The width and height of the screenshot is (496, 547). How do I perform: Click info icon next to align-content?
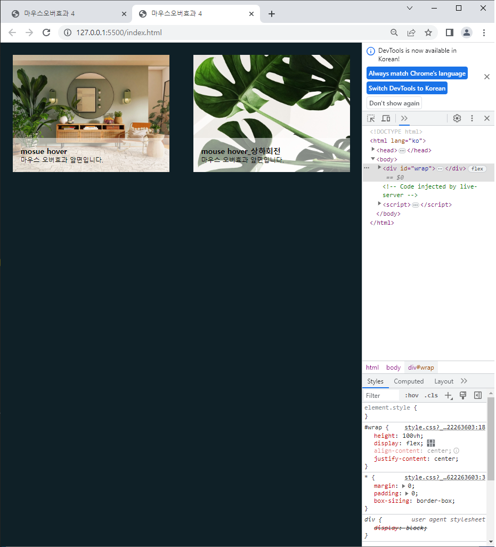click(456, 451)
